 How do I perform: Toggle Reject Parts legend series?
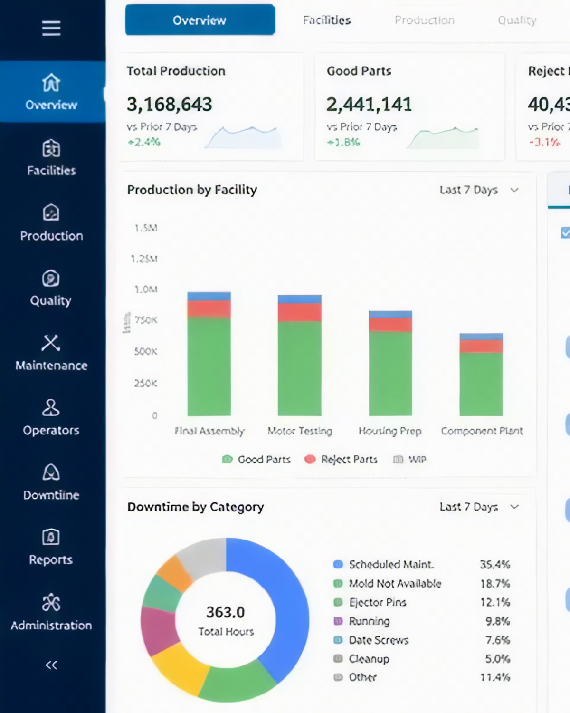(x=341, y=459)
